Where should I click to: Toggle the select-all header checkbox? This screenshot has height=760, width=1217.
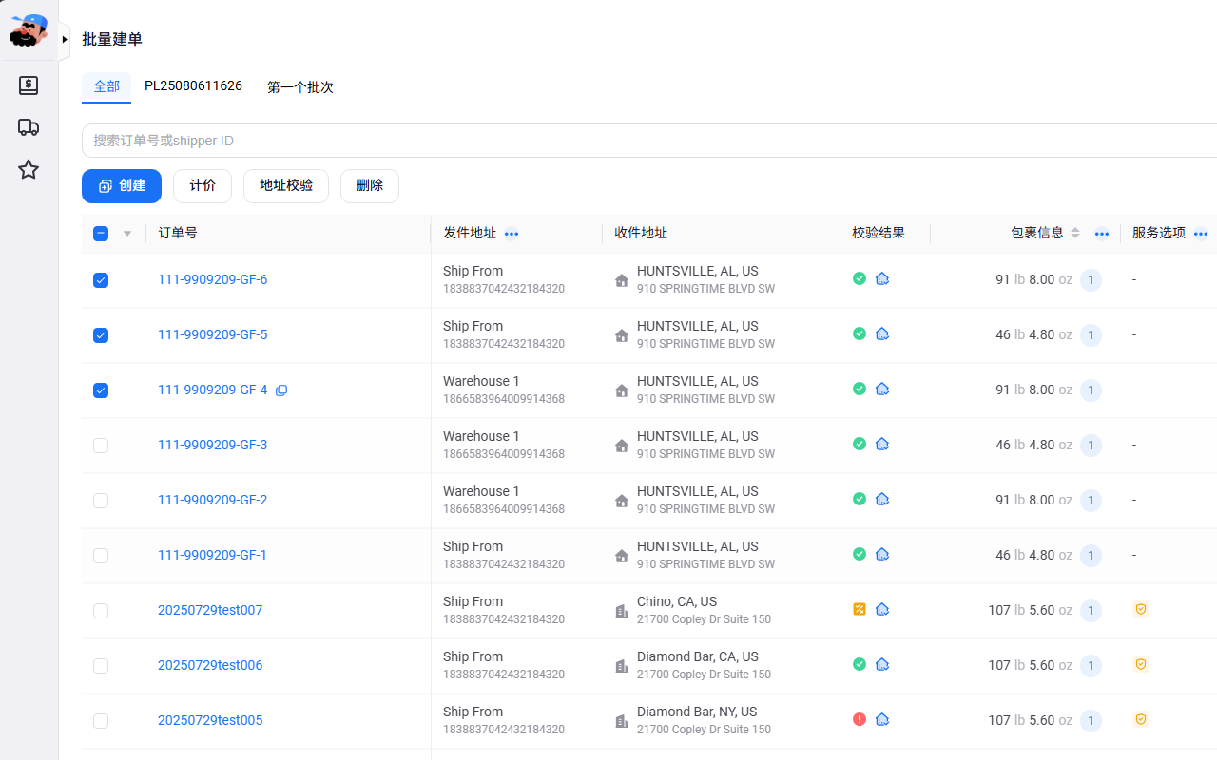(101, 234)
